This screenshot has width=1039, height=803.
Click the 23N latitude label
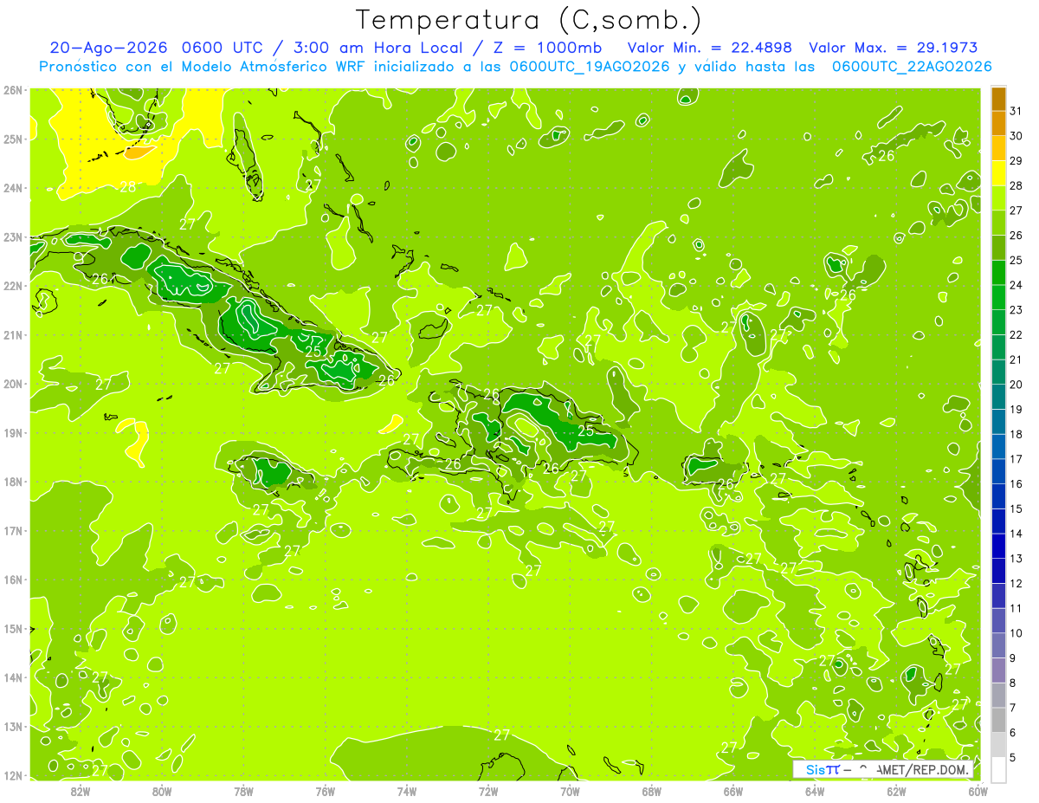click(x=13, y=236)
